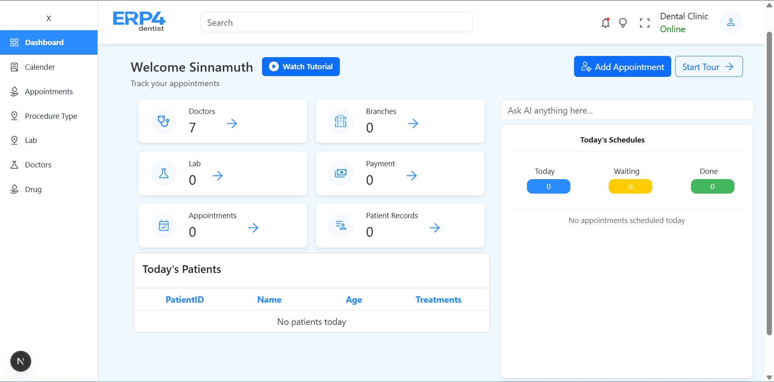Click the Name column header
Screen dimensions: 774x382
pos(269,299)
